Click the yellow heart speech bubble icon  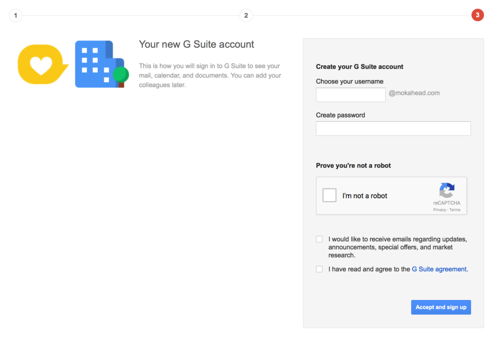[43, 64]
